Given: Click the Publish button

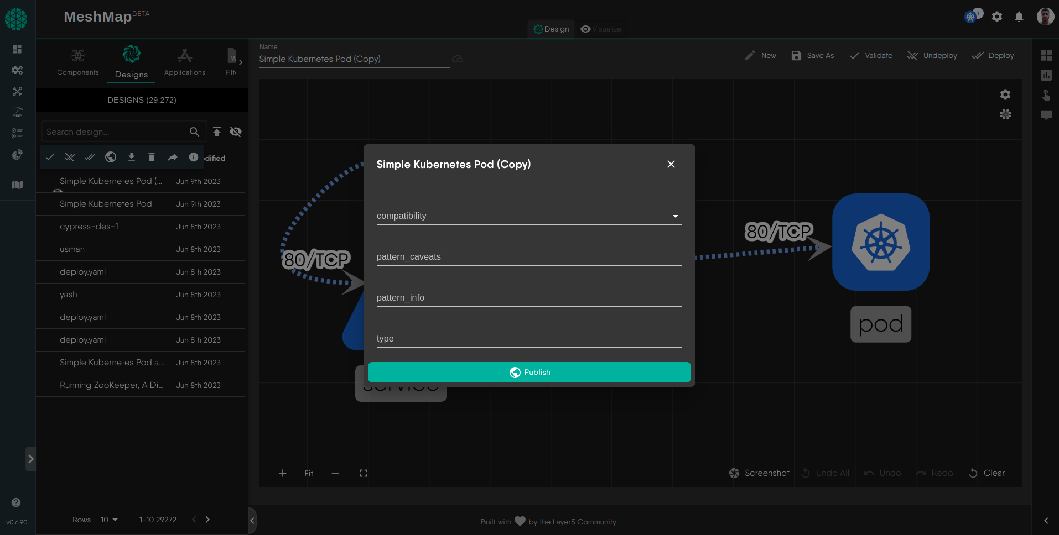Looking at the screenshot, I should [x=529, y=373].
